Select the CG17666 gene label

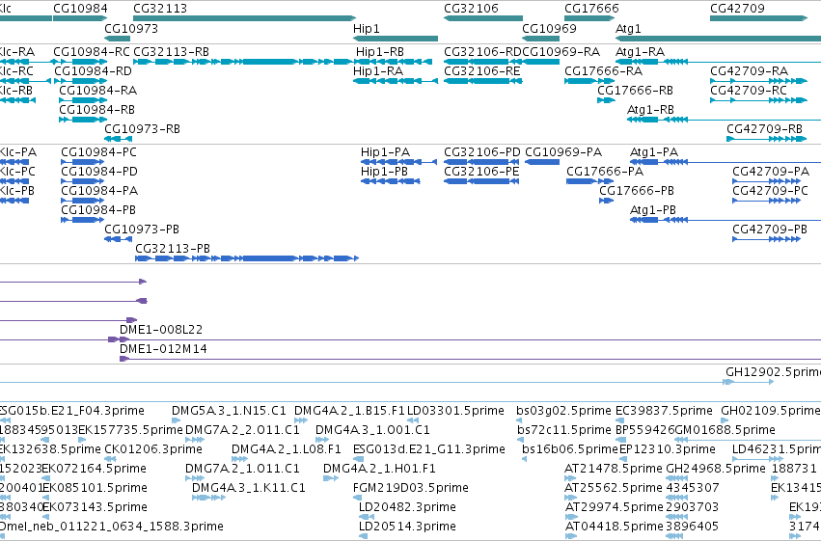(x=591, y=9)
